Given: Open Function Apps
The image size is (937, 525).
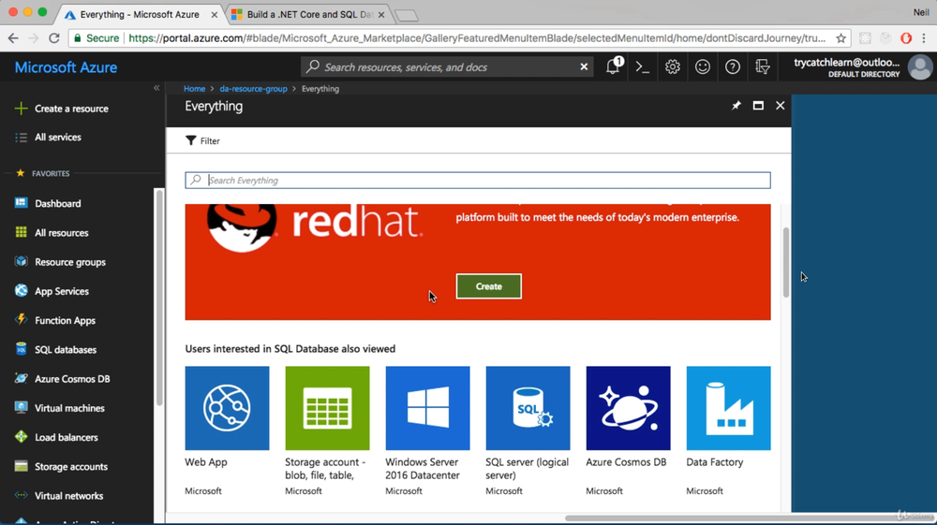Looking at the screenshot, I should tap(55, 320).
